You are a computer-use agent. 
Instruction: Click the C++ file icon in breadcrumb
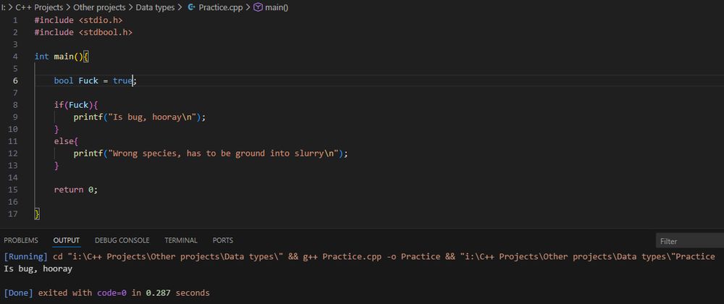pos(192,7)
